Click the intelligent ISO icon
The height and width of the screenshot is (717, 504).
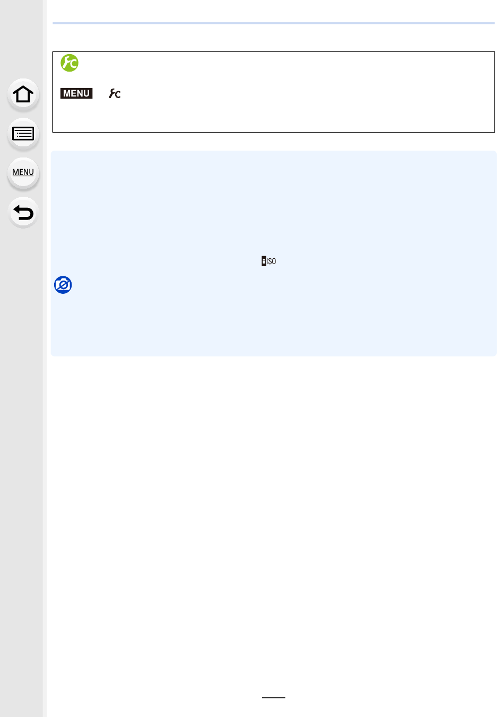pos(269,261)
